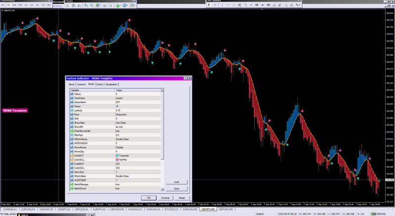Select the vertical line drawing tool
This screenshot has height=216, width=395.
click(222, 5)
